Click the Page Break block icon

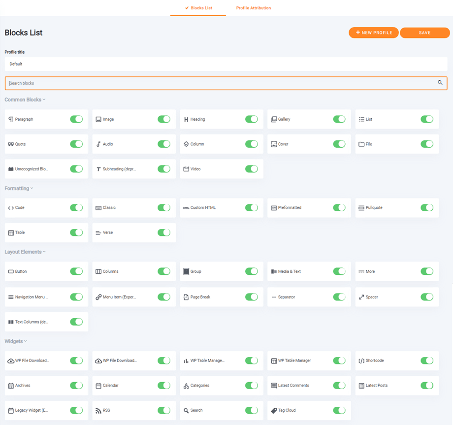[186, 297]
